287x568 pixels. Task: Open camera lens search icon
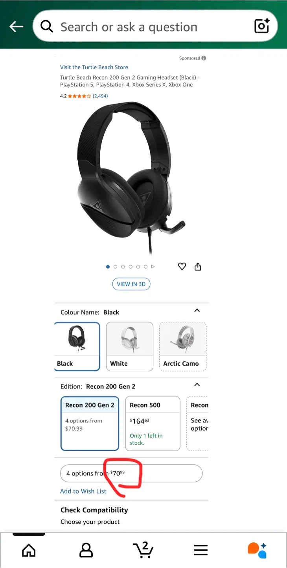coord(262,26)
